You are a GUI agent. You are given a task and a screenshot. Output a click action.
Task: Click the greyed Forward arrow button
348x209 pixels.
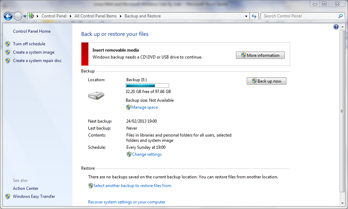point(18,16)
